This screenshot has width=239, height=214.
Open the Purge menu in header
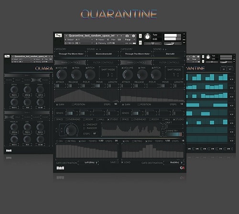click(x=130, y=40)
